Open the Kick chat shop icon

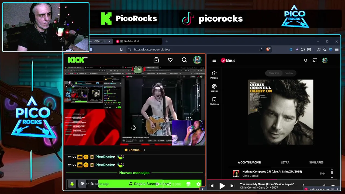[188, 184]
